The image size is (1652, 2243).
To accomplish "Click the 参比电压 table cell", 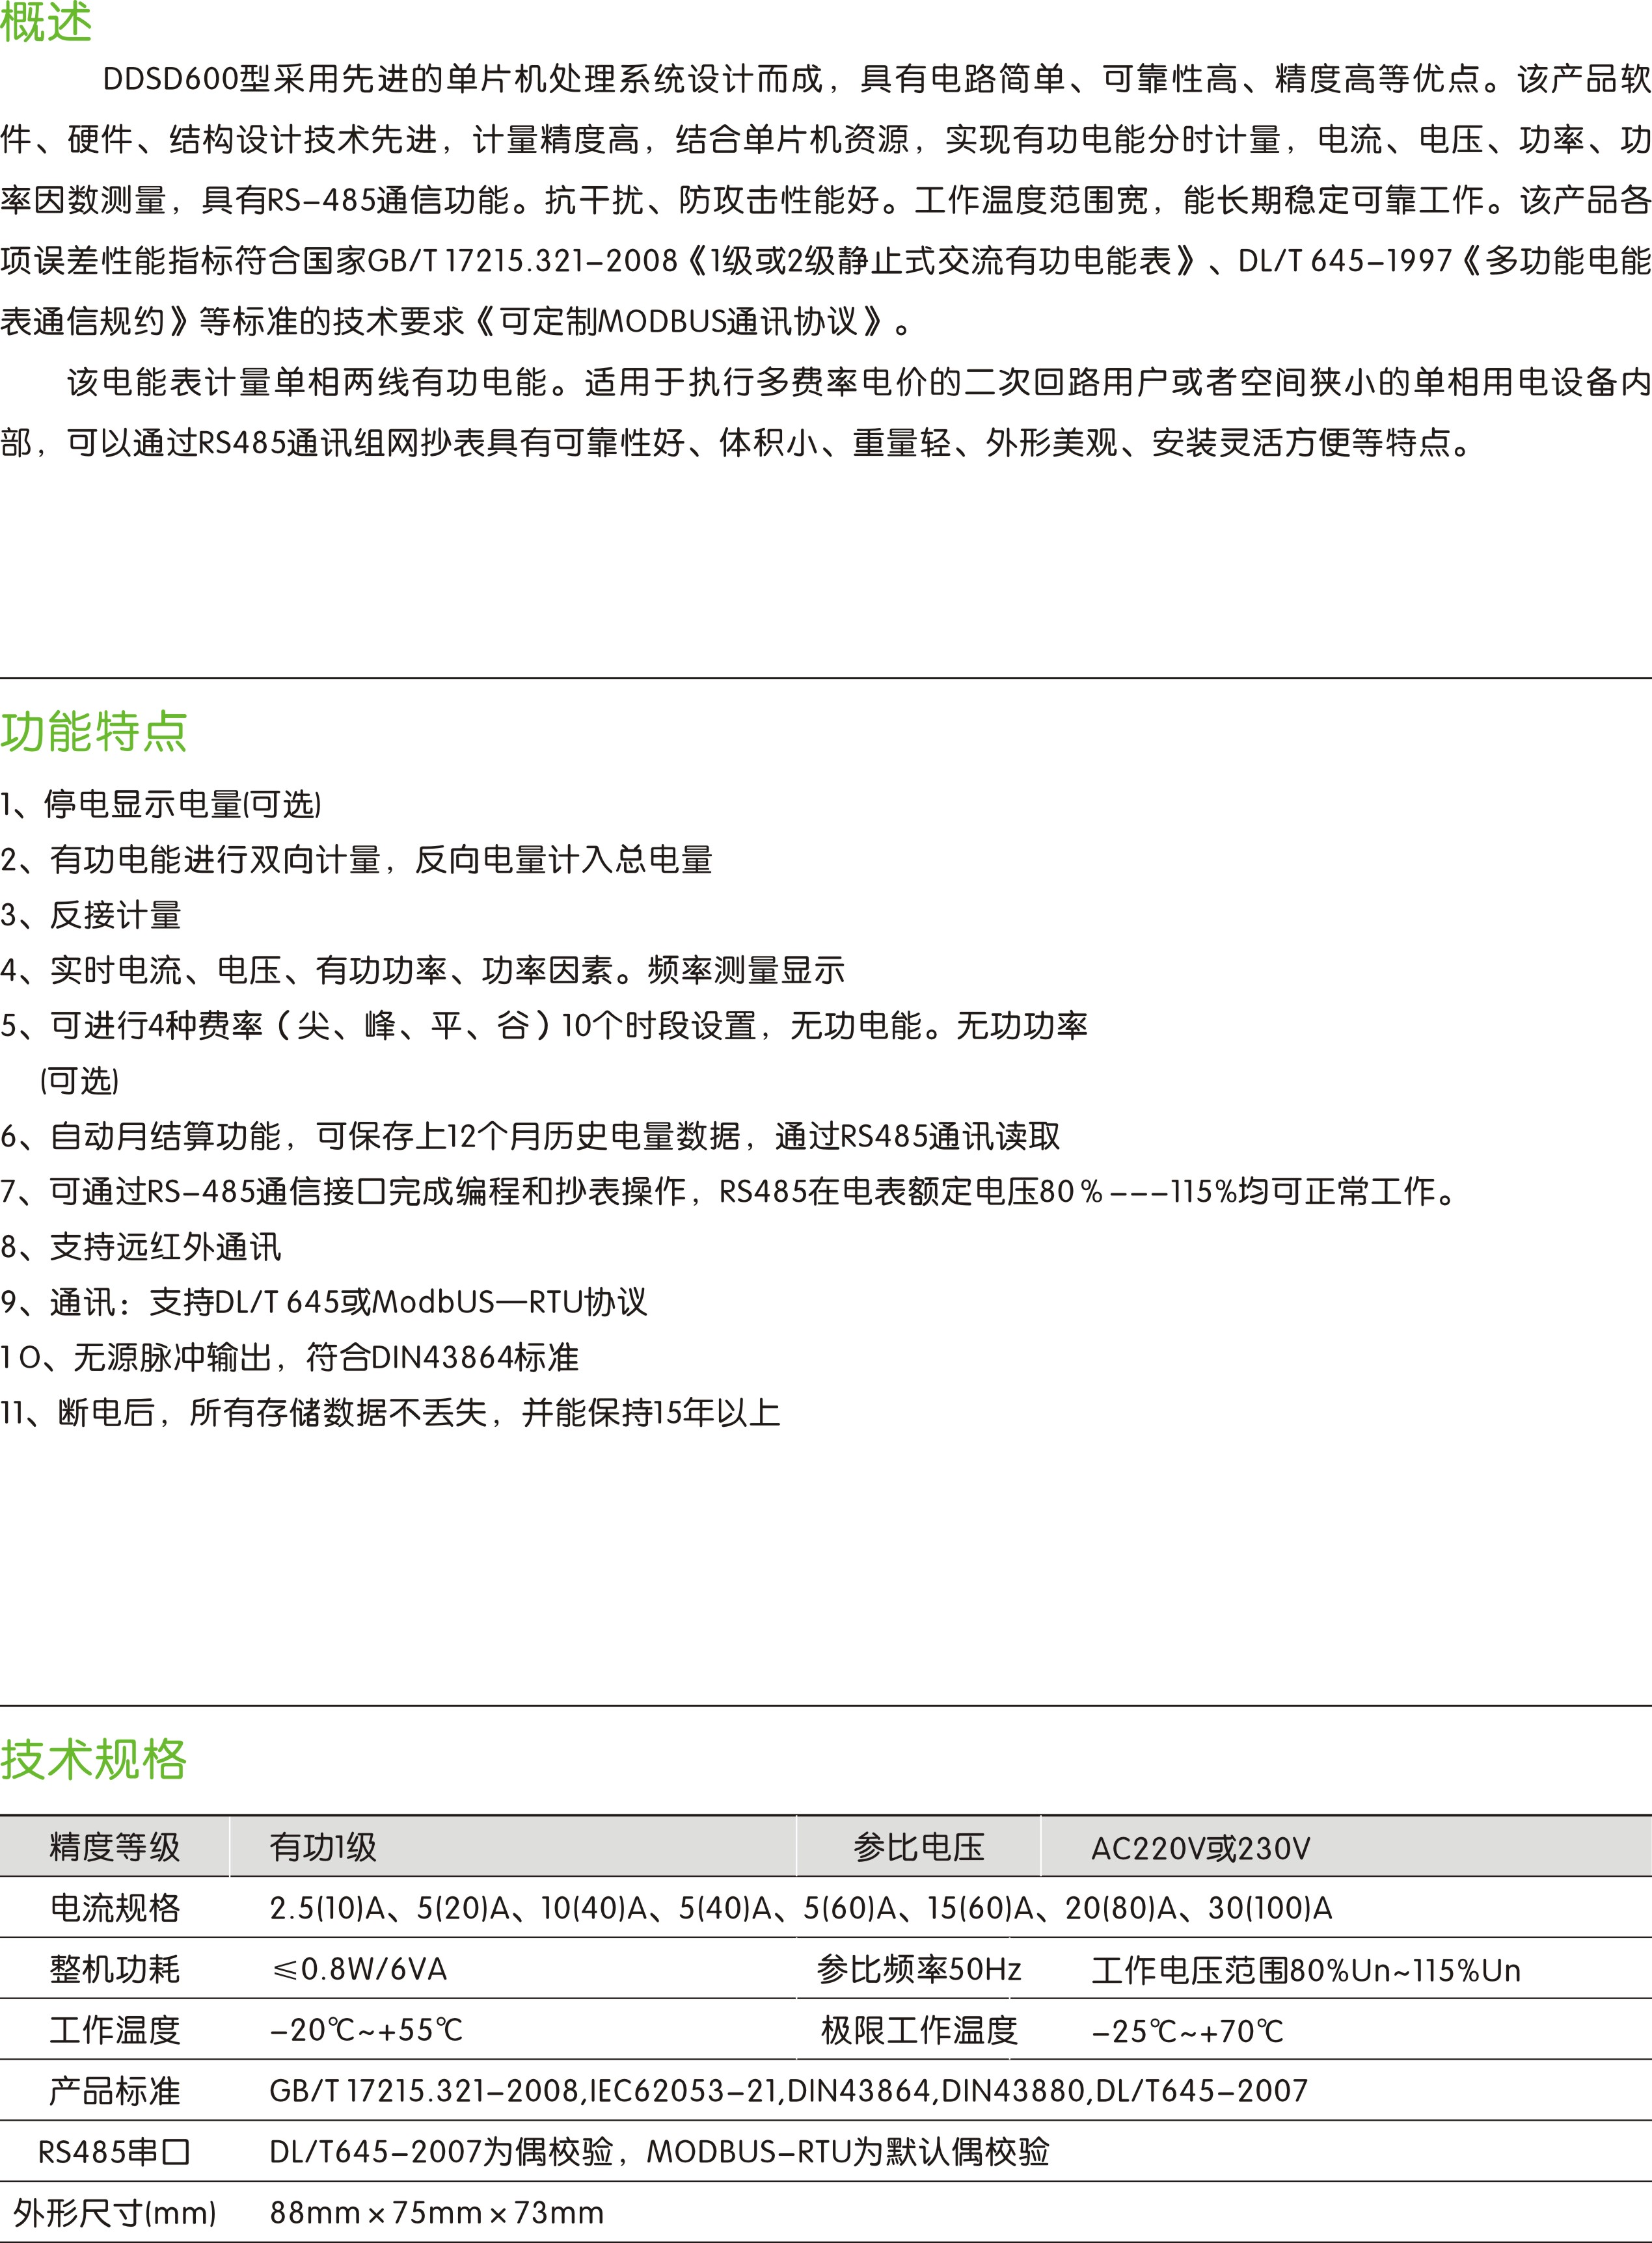I will (918, 1847).
